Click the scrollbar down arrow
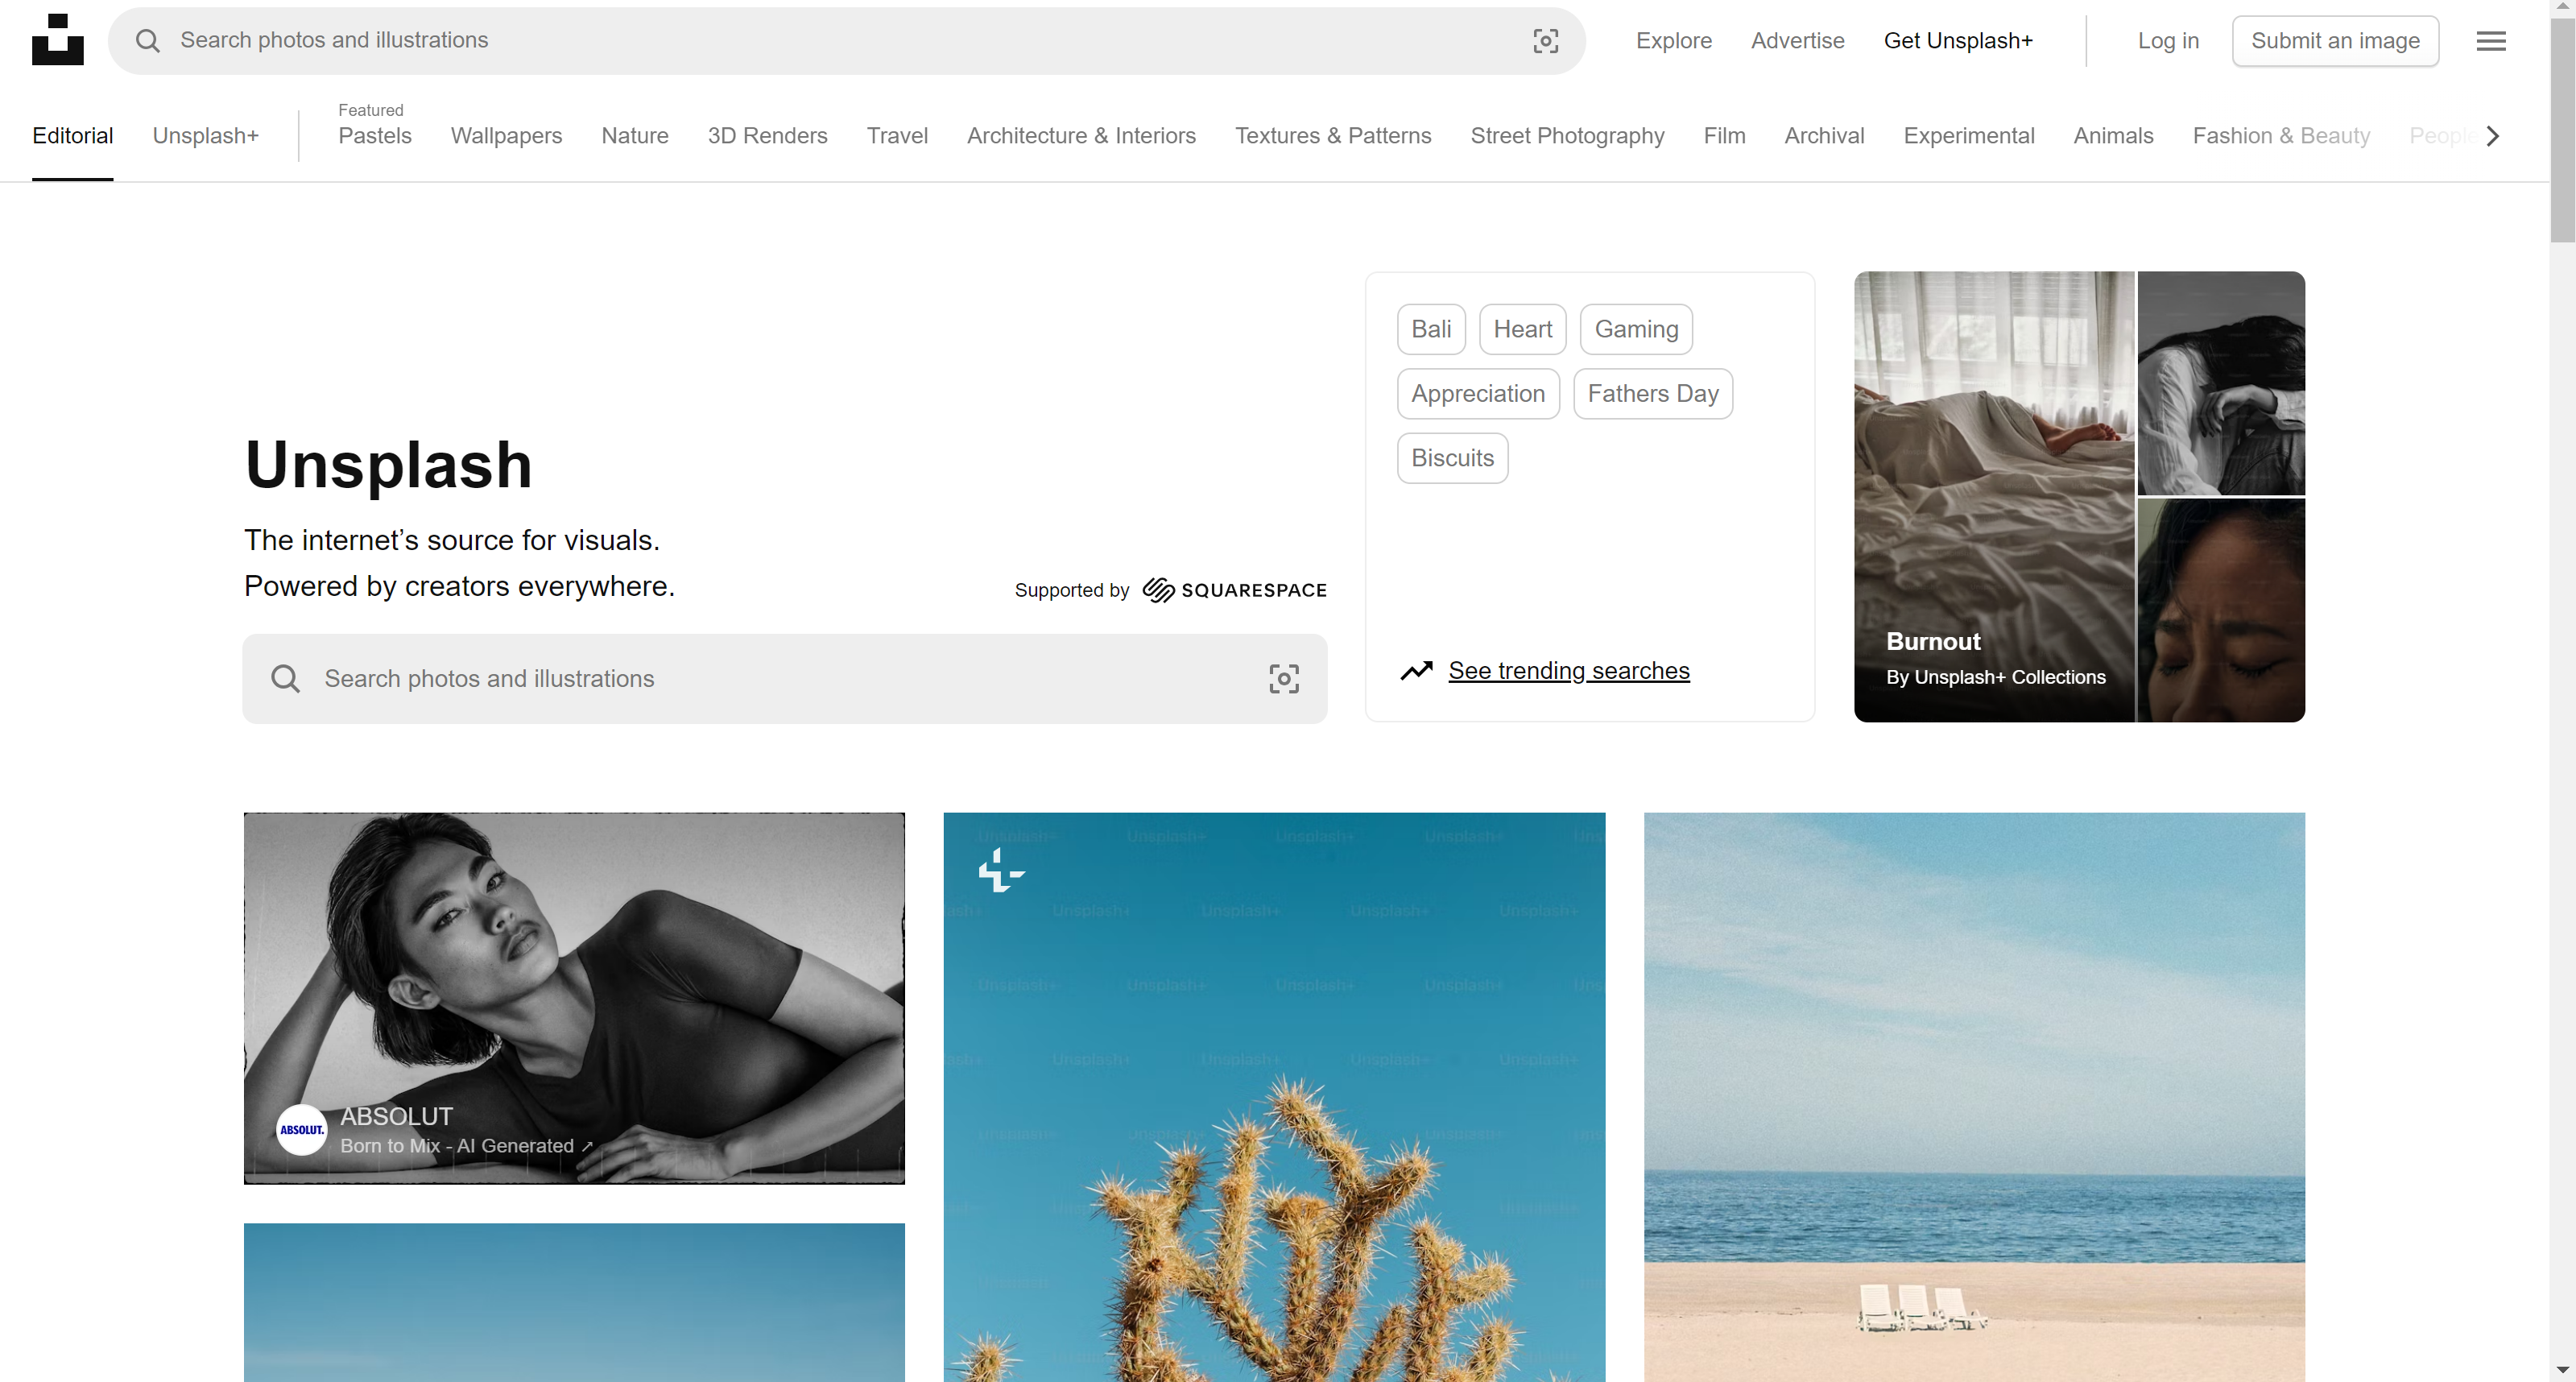 (x=2562, y=1370)
